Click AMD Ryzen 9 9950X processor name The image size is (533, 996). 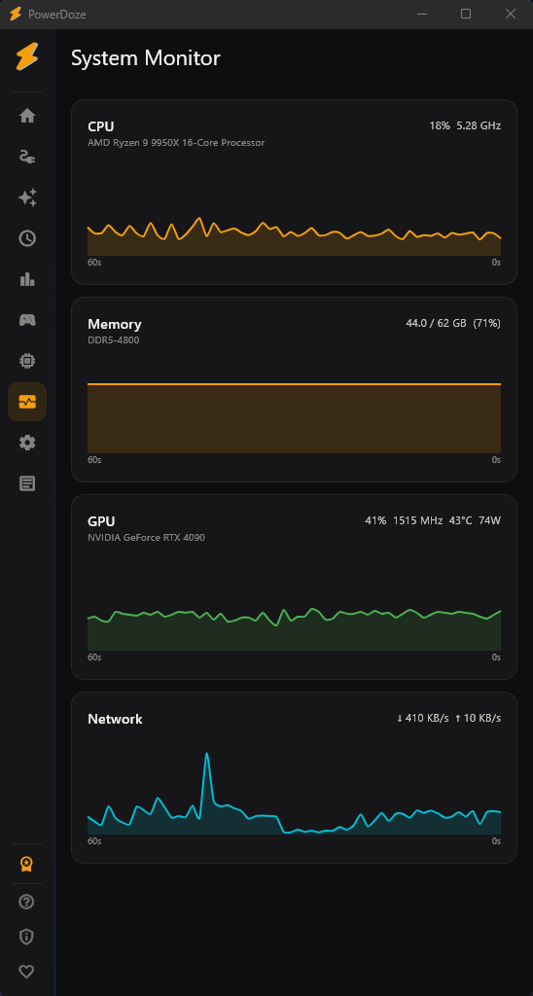176,143
